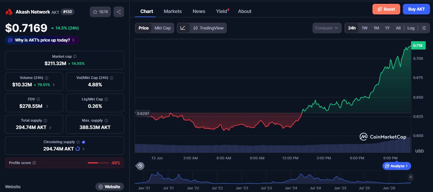The image size is (433, 192).
Task: Select the 1M time range
Action: click(376, 28)
